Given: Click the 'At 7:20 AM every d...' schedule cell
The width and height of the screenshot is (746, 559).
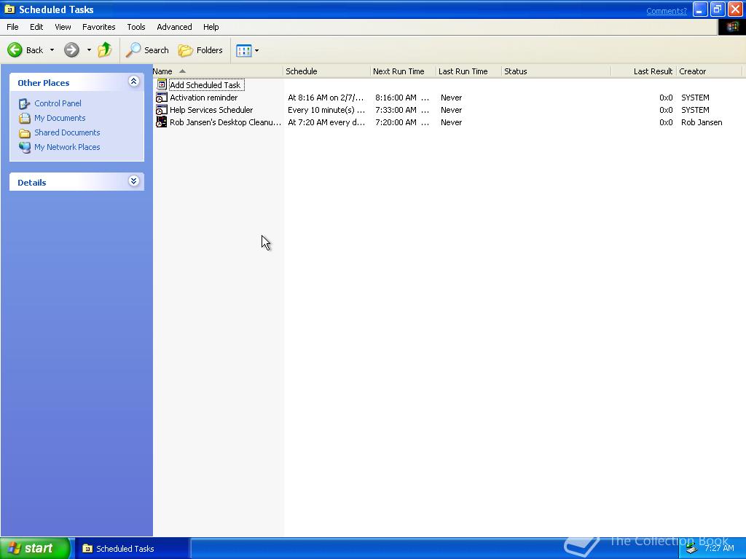Looking at the screenshot, I should 326,122.
